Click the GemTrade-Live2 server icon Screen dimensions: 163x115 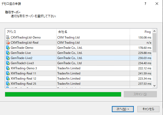point(8,58)
